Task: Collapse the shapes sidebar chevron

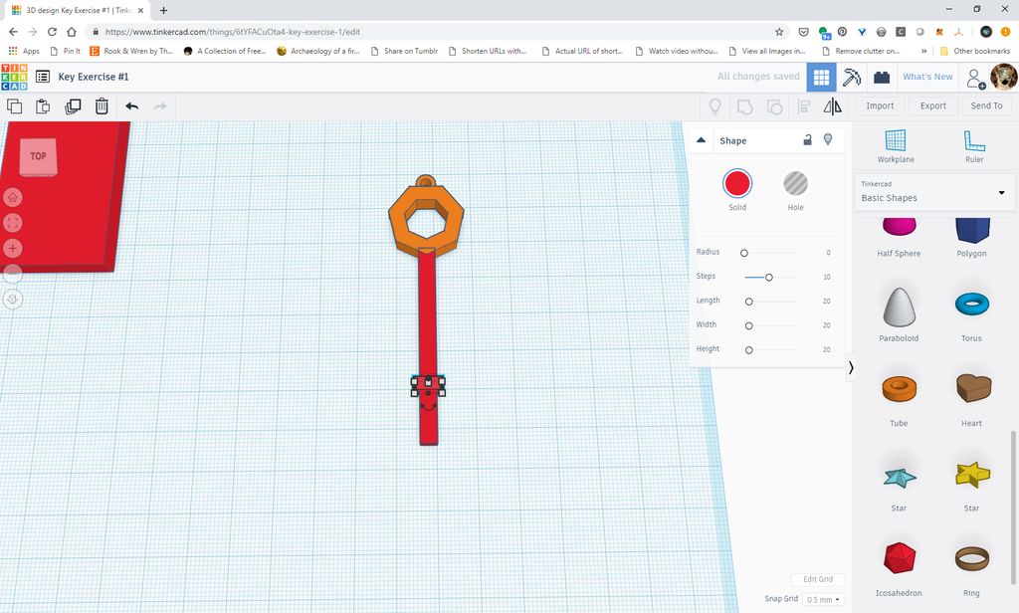Action: (851, 368)
